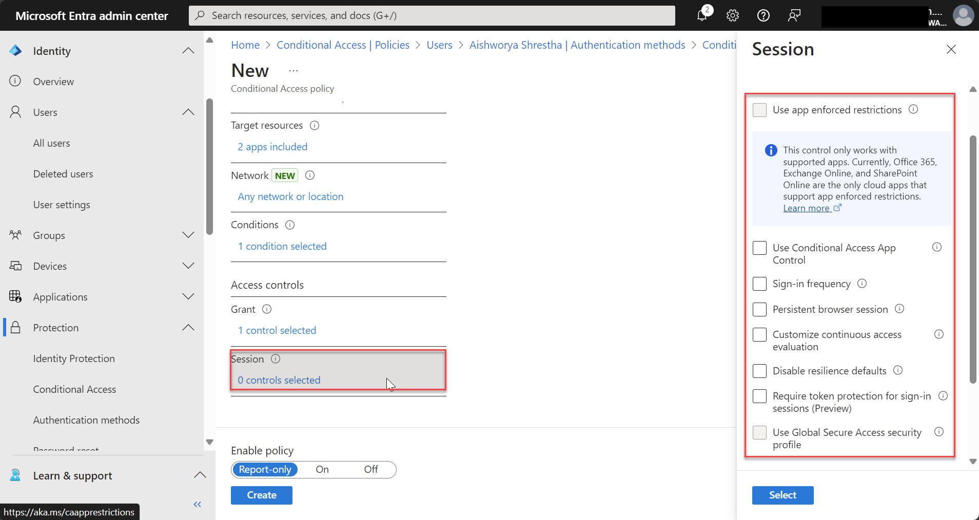Check Customize continuous access evaluation
Viewport: 979px width, 520px height.
click(759, 334)
